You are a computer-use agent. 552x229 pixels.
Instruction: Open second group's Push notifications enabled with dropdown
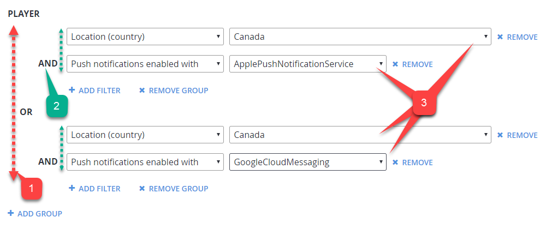[x=145, y=162]
